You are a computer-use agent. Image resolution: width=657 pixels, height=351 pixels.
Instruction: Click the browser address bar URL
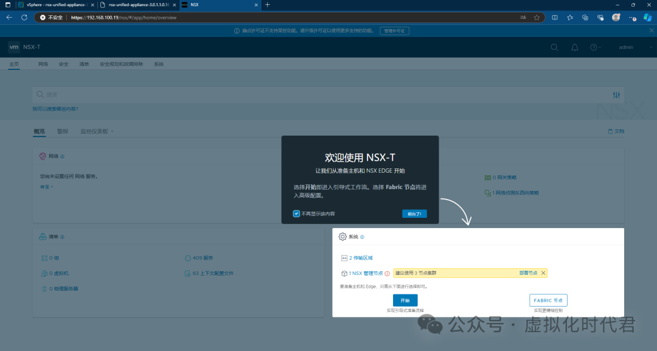click(x=123, y=18)
